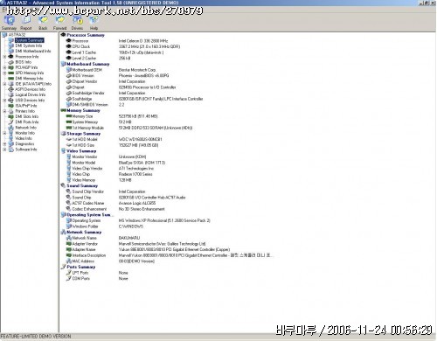
Task: Expand the Diagnostics node
Action: 4,144
